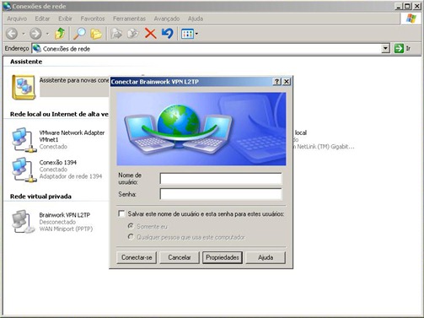424x318 pixels.
Task: Click the dialog's question mark help button
Action: click(x=276, y=82)
